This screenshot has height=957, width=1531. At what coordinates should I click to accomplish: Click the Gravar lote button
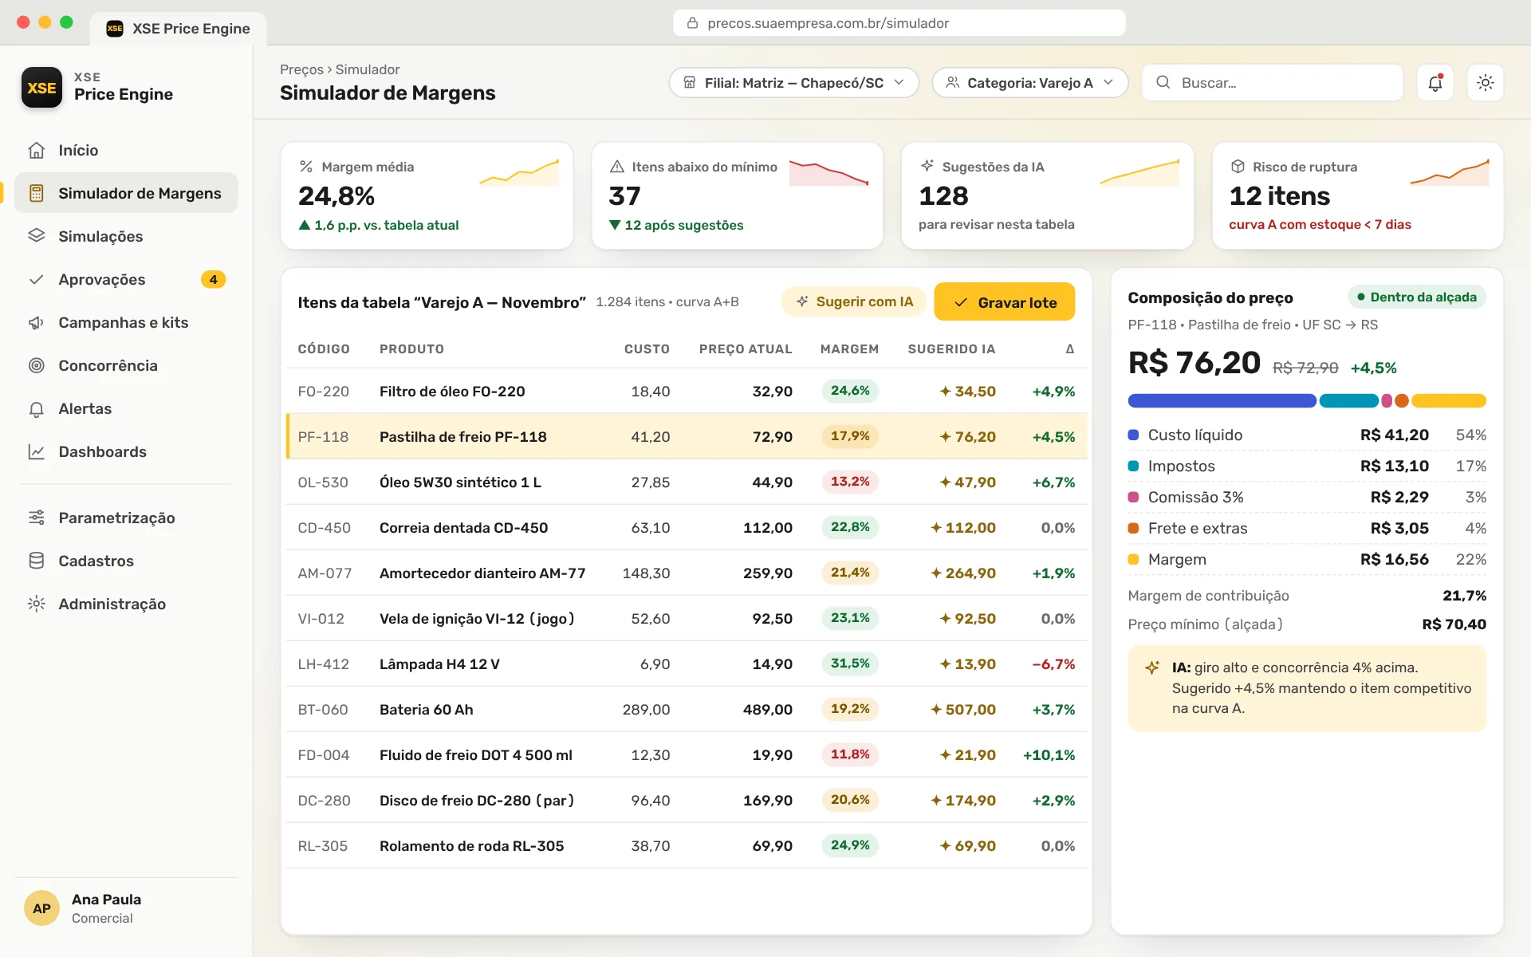(1004, 302)
